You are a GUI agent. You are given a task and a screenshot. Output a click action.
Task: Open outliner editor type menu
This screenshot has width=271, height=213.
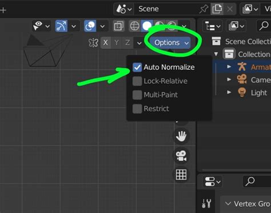(213, 26)
